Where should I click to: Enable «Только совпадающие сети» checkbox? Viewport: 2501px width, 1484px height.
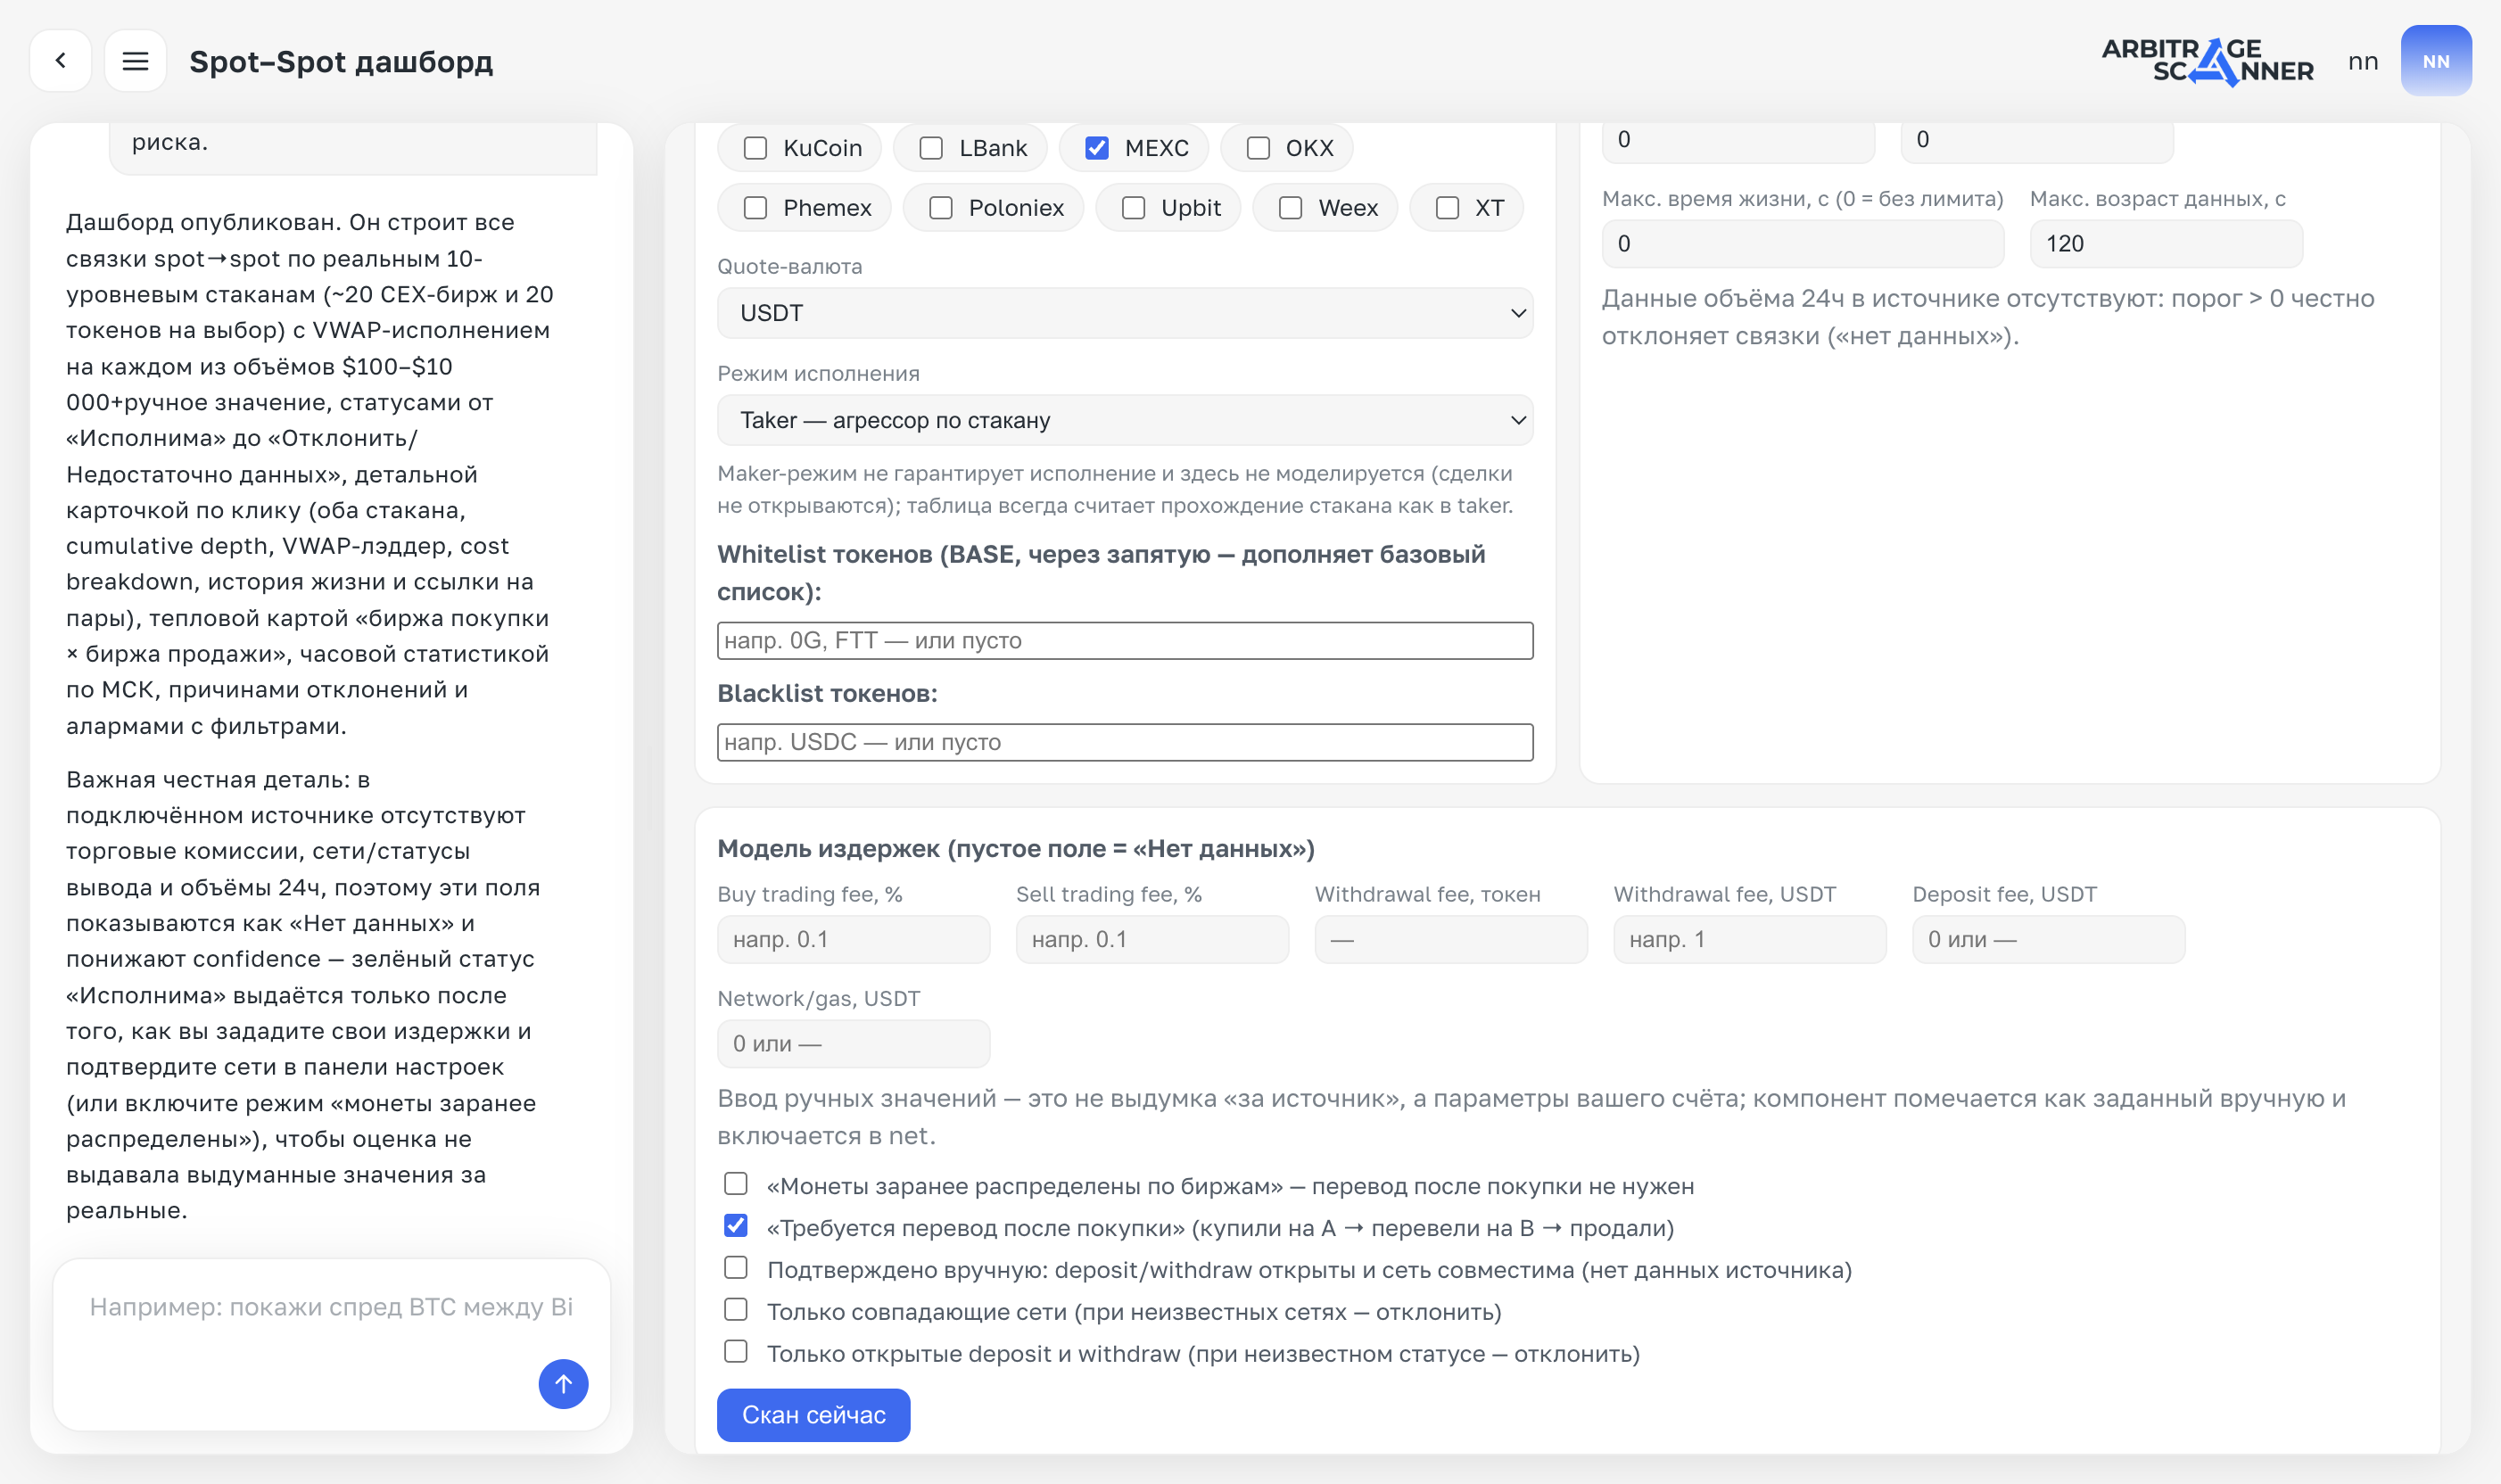[735, 1309]
